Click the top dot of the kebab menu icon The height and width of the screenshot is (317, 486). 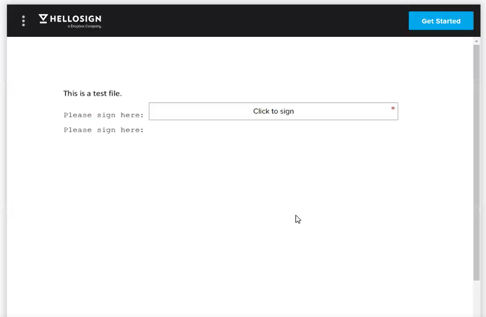click(x=23, y=17)
